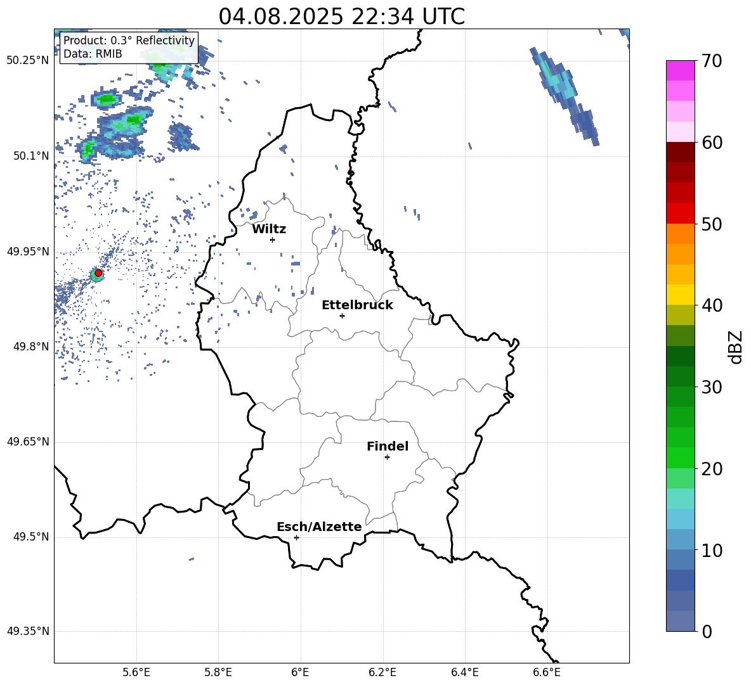Select the Ettelbruck station label
This screenshot has height=685, width=751.
point(357,305)
